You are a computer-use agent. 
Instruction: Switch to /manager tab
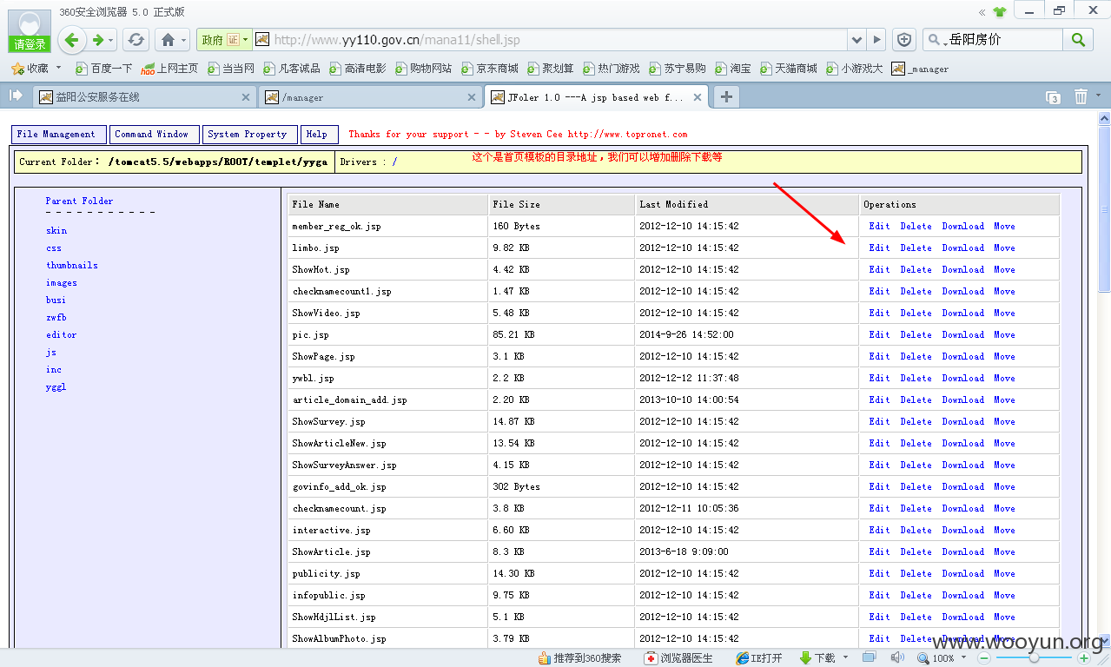pyautogui.click(x=370, y=97)
